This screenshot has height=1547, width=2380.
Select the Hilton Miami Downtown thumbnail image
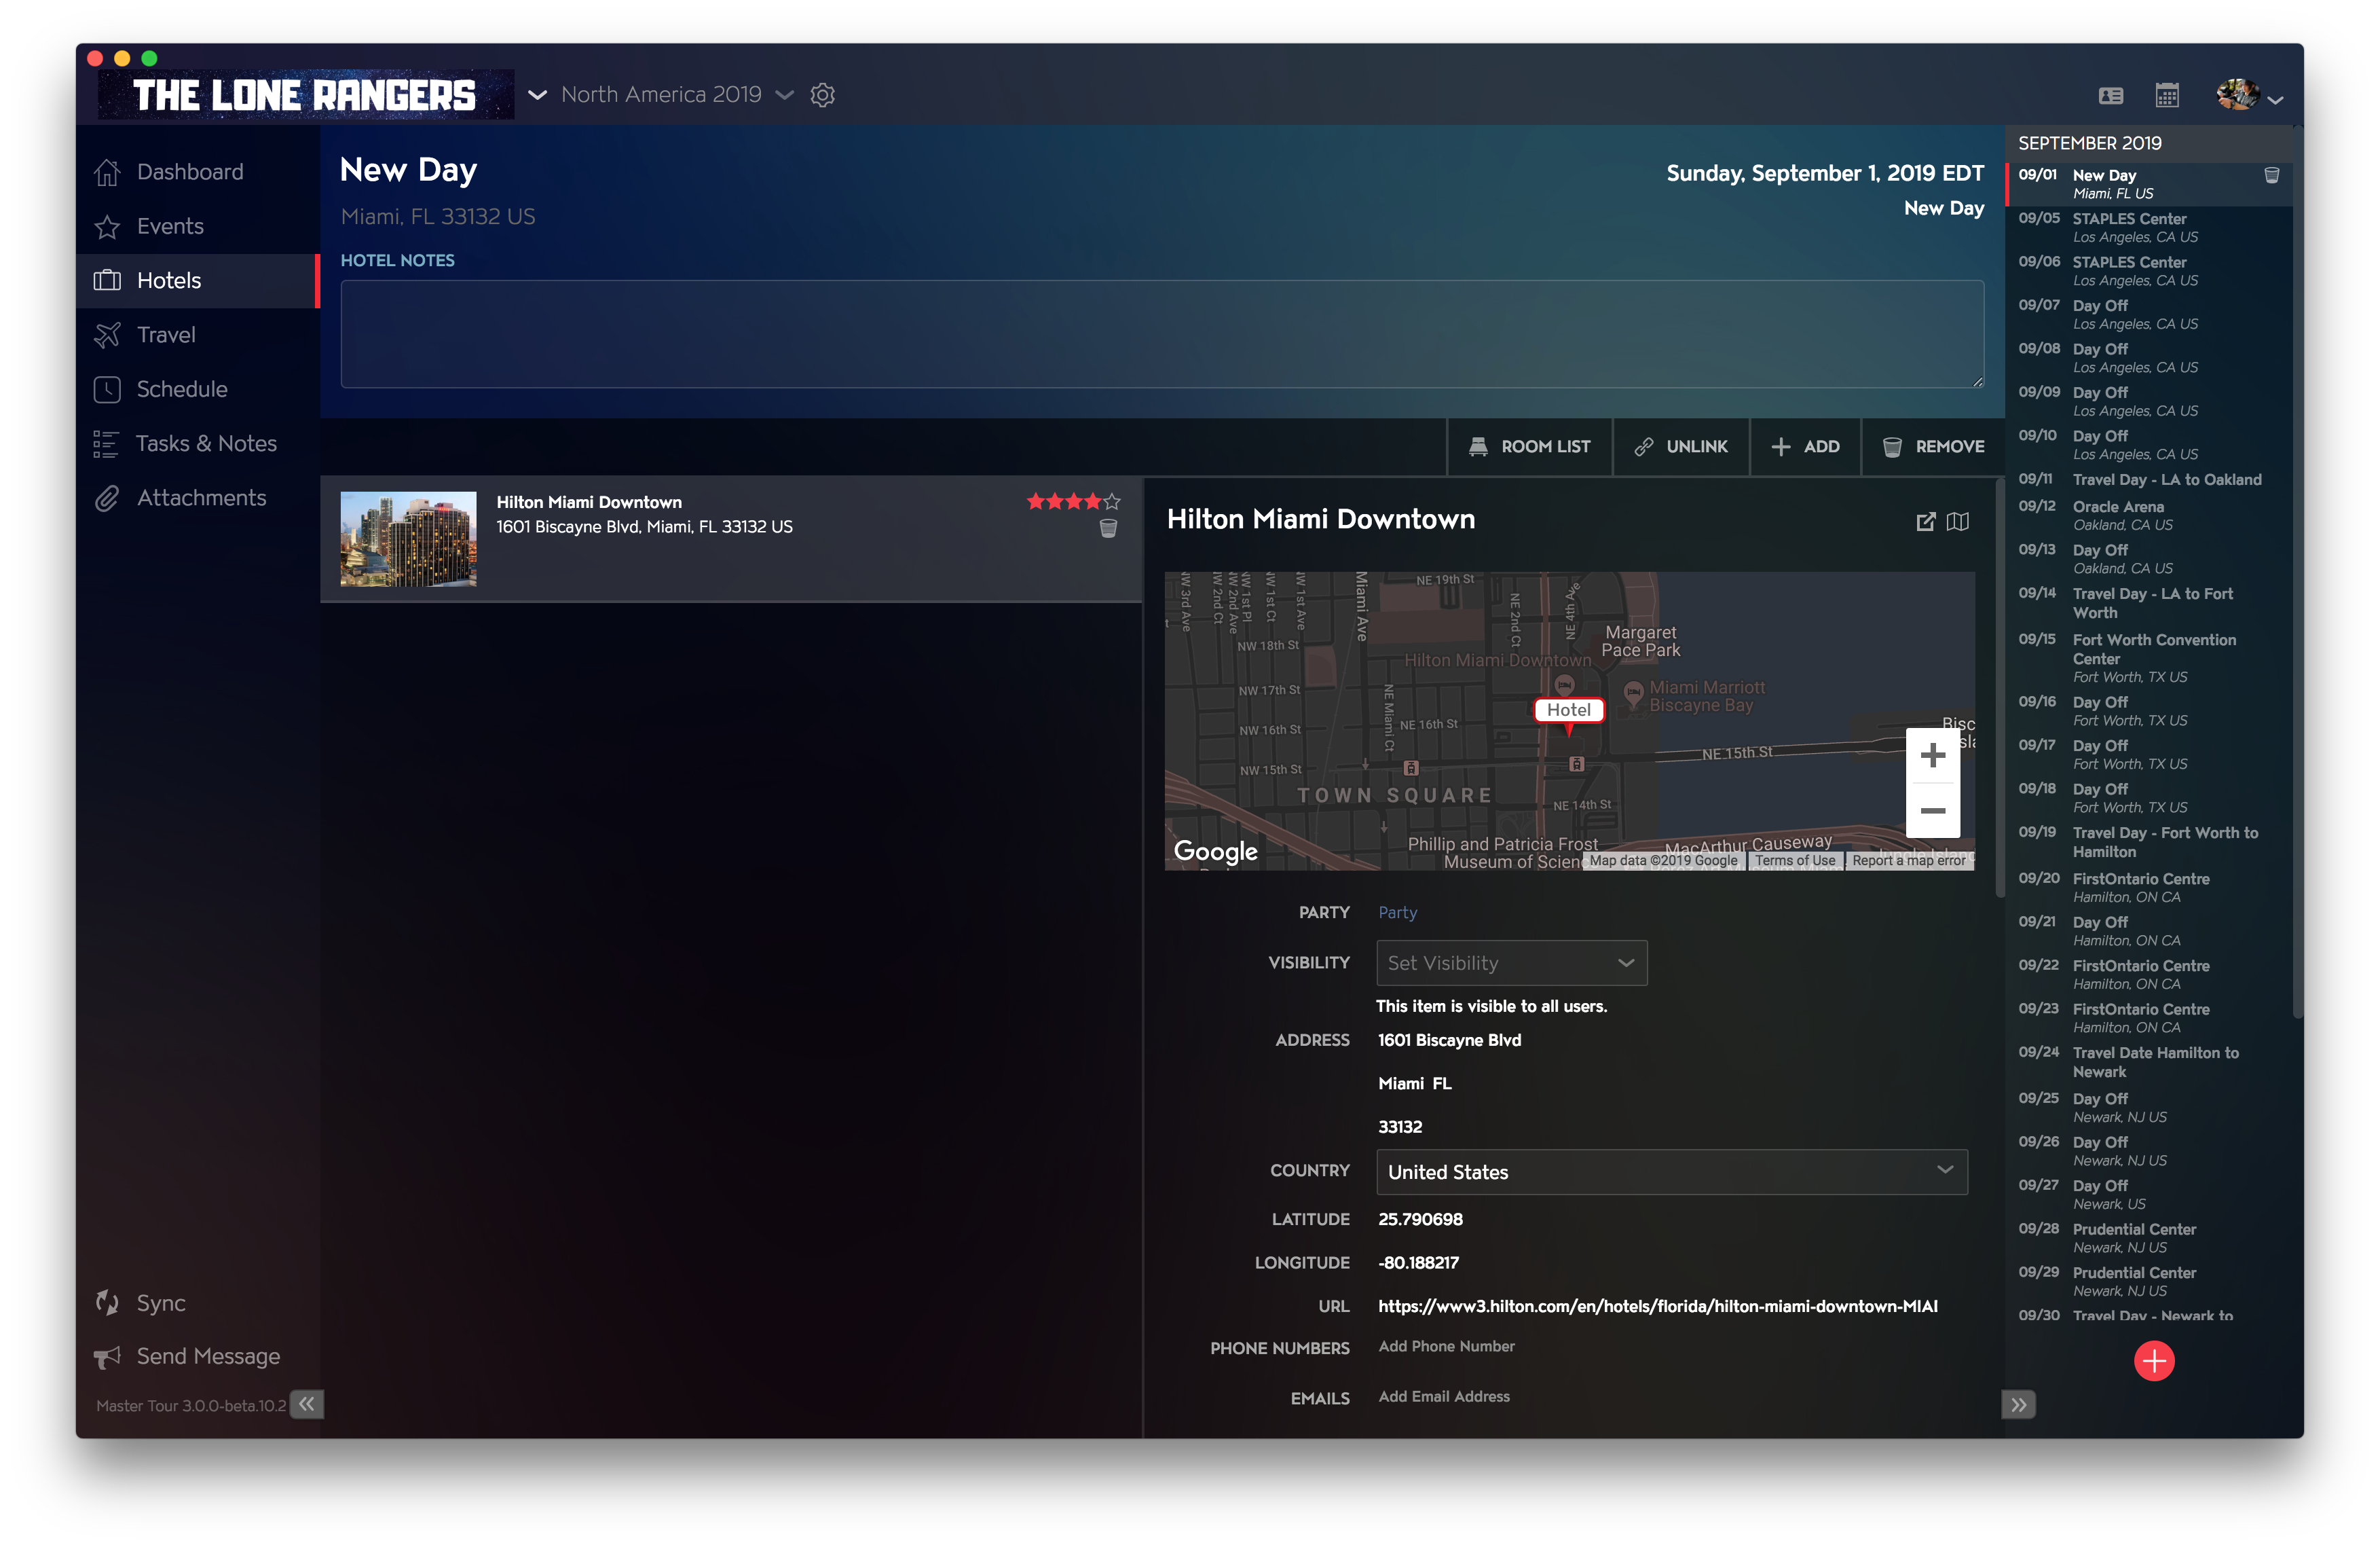click(408, 539)
